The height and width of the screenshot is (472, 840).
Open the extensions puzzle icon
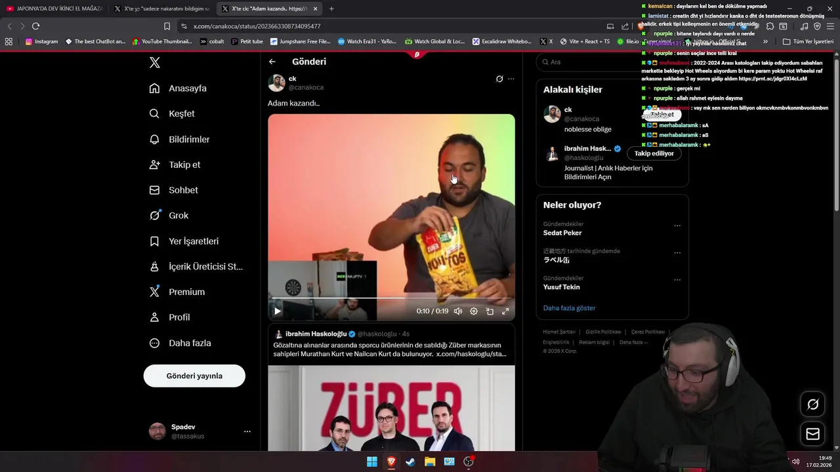pyautogui.click(x=770, y=26)
